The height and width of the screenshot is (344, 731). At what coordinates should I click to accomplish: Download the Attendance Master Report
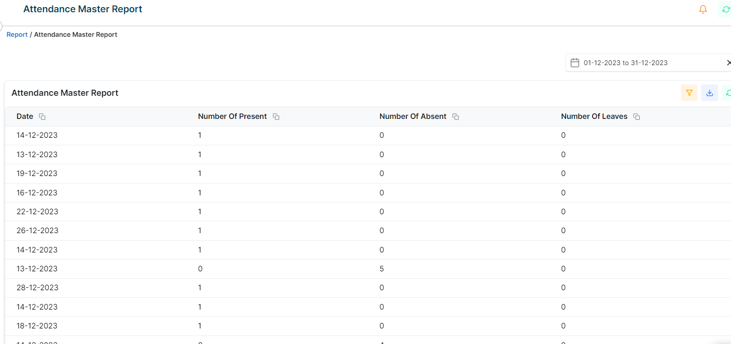tap(709, 93)
